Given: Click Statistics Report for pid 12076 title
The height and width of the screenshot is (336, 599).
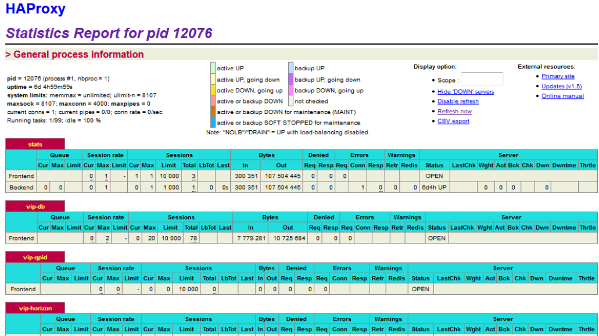Looking at the screenshot, I should [x=109, y=33].
